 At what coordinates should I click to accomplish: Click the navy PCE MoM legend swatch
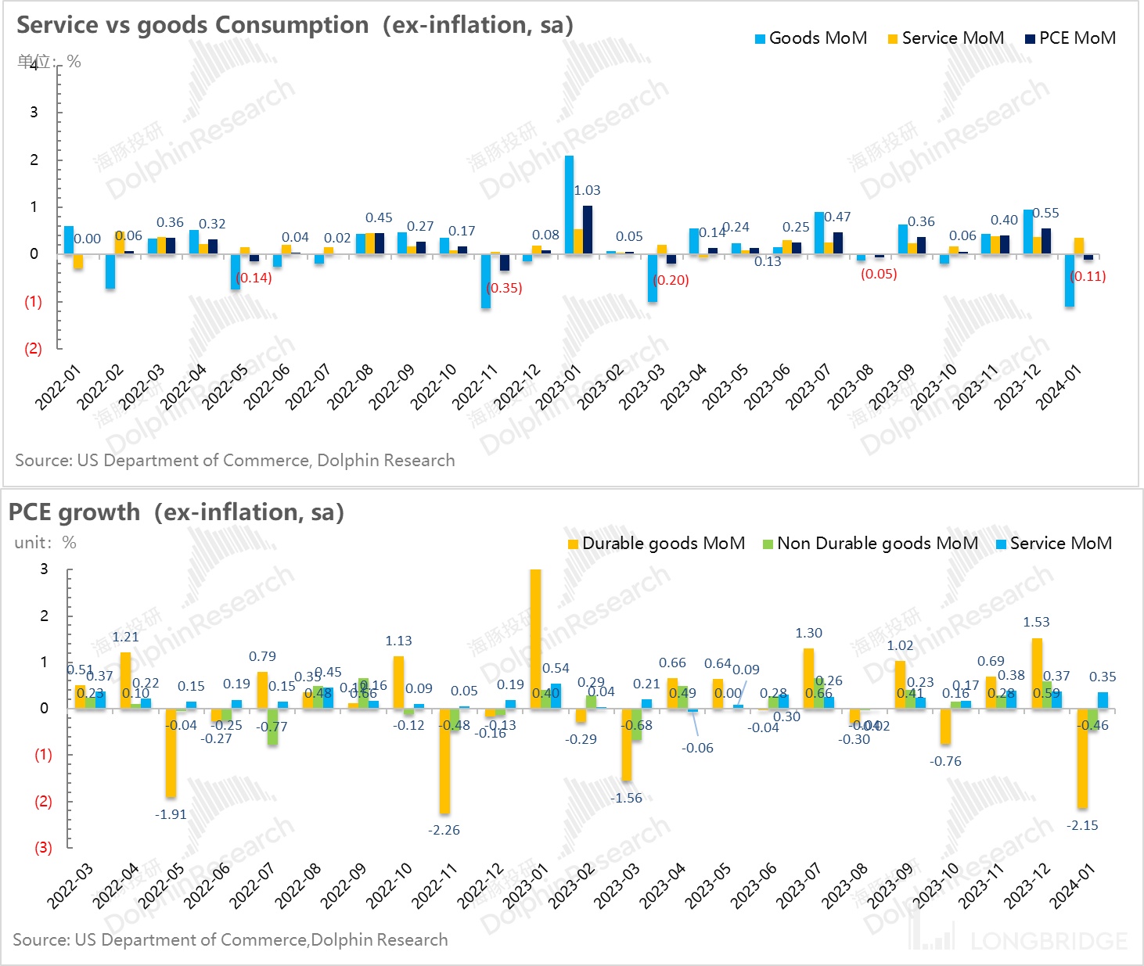(1031, 39)
